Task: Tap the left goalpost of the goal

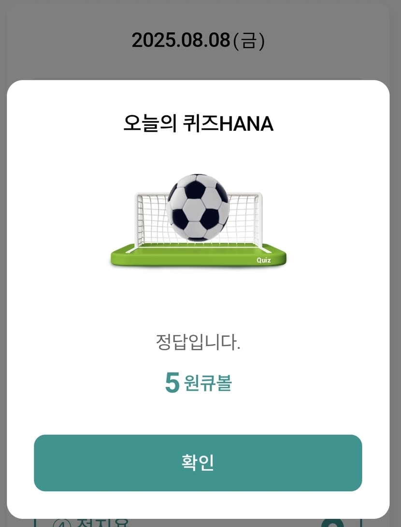Action: pos(137,220)
